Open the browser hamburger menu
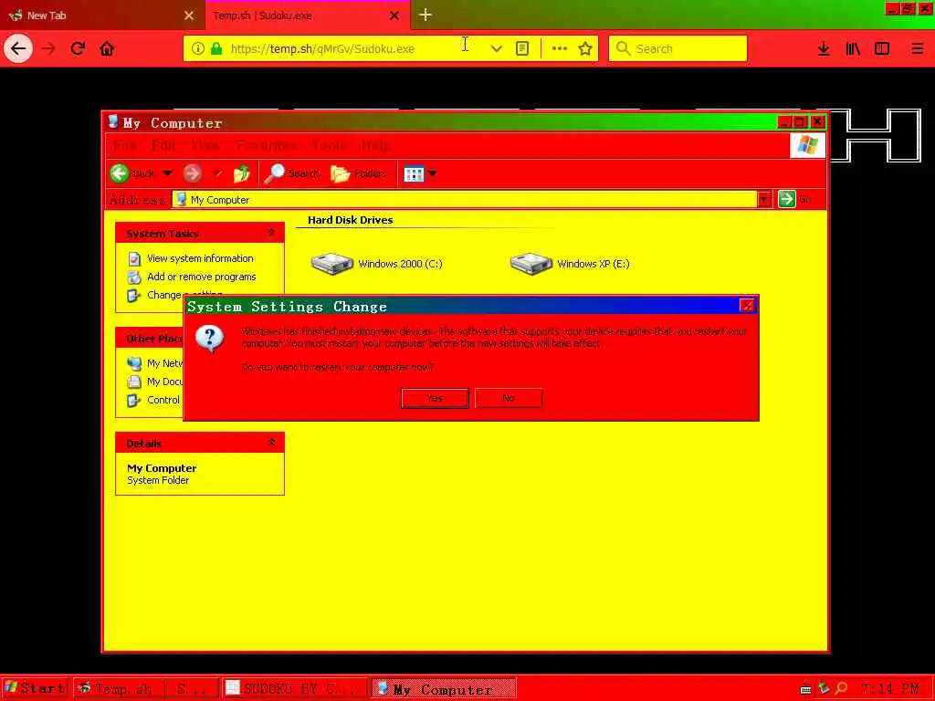Screen dimensions: 935x701 pyautogui.click(x=917, y=49)
